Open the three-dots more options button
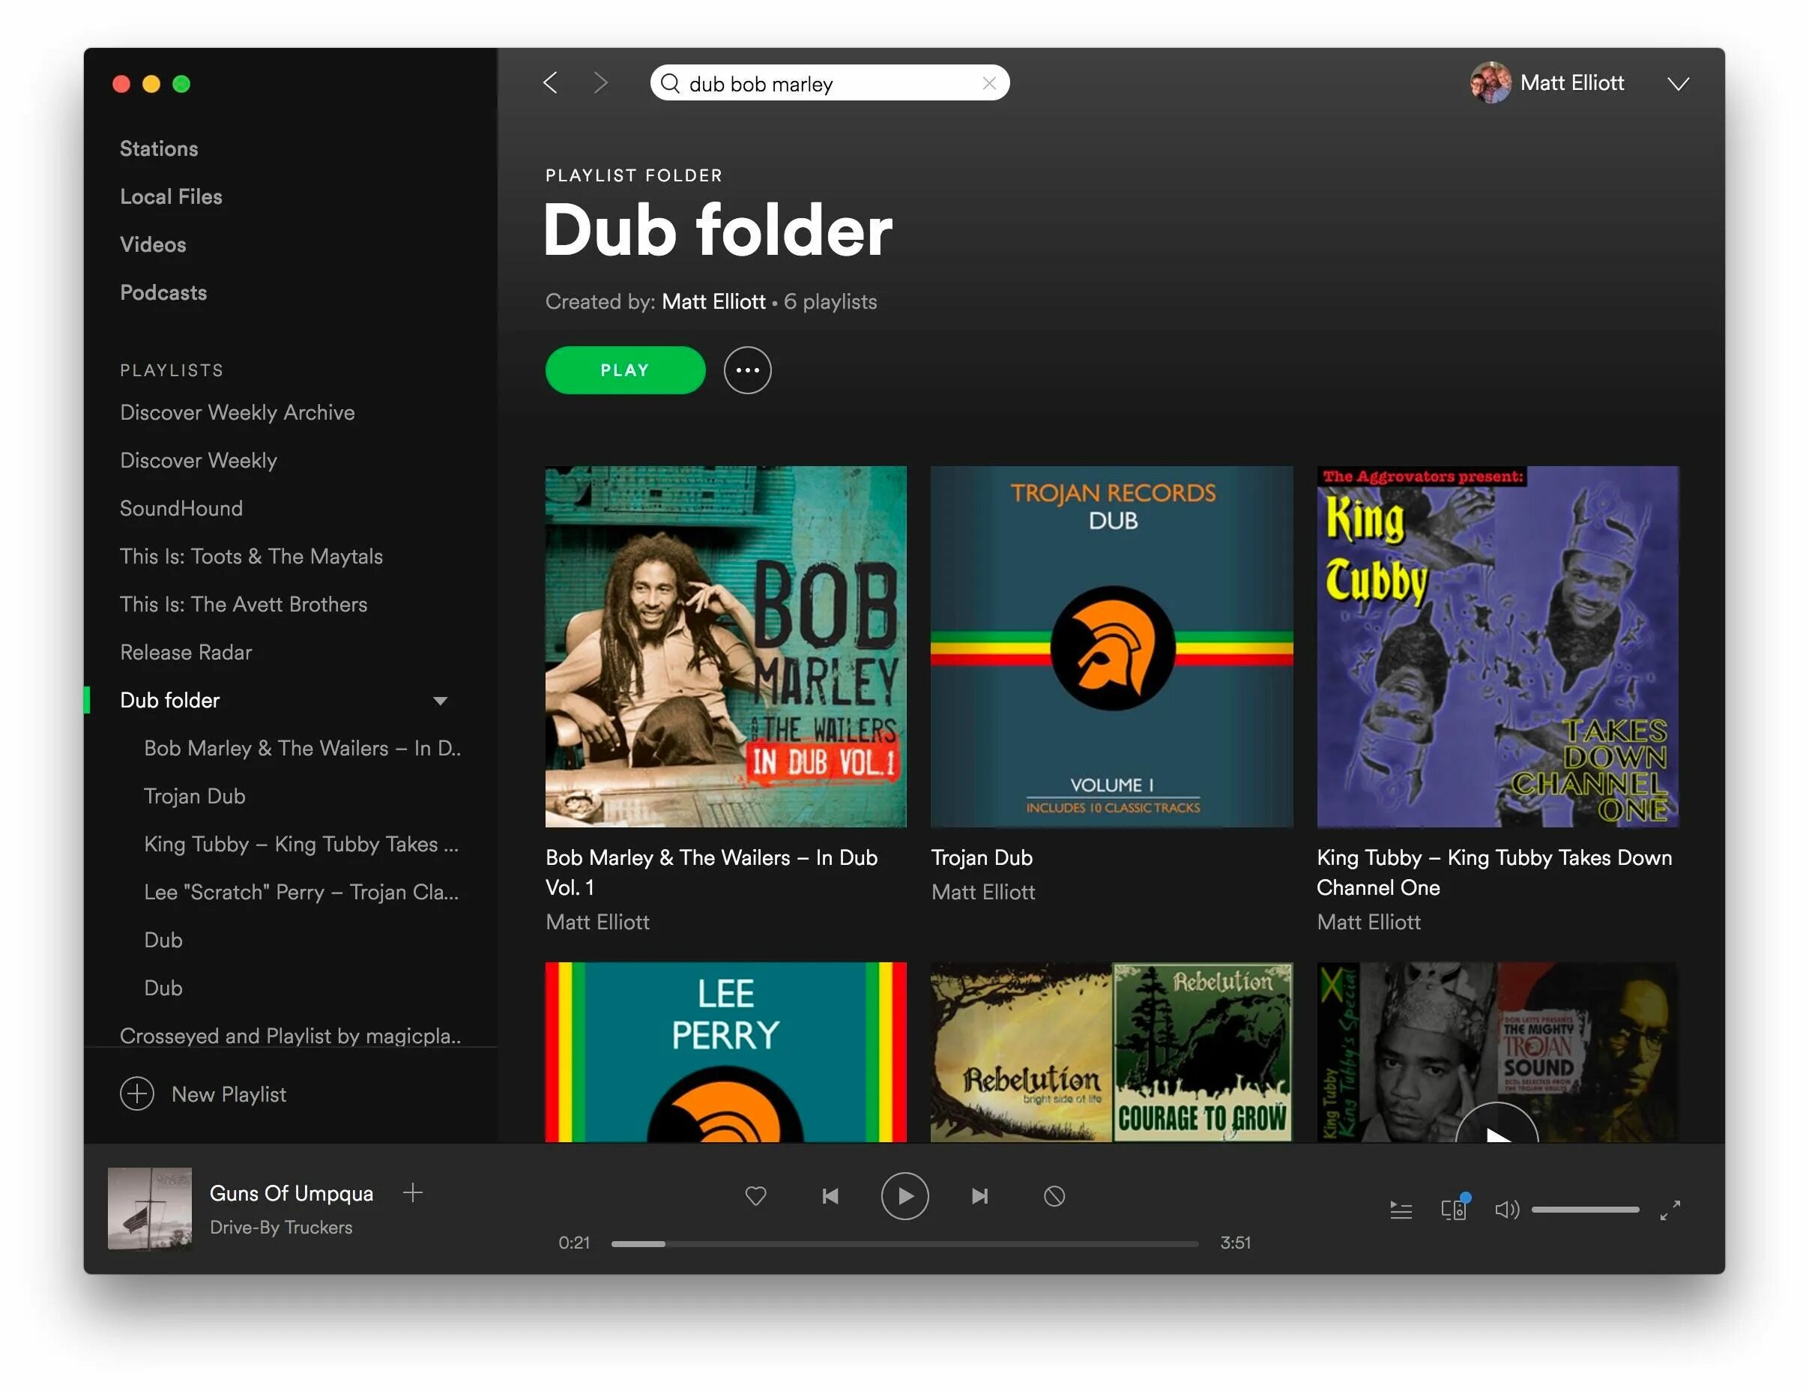The image size is (1809, 1394). [747, 370]
